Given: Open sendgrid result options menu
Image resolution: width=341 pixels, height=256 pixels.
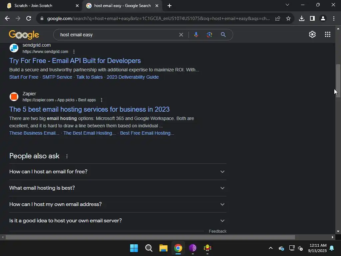Looking at the screenshot, I should point(74,52).
